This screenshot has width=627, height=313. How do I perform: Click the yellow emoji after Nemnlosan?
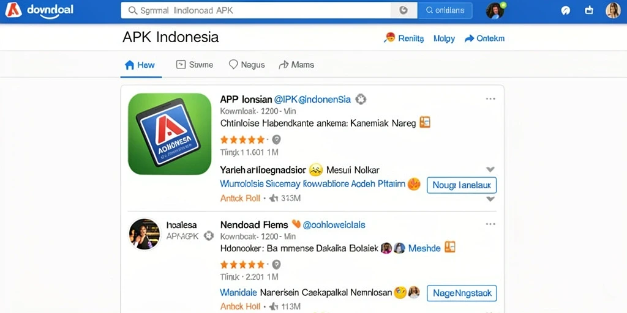pos(400,293)
